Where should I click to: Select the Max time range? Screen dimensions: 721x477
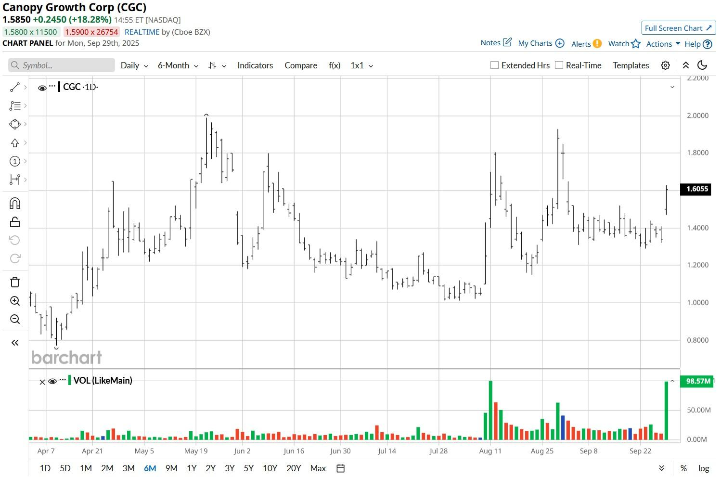(318, 468)
